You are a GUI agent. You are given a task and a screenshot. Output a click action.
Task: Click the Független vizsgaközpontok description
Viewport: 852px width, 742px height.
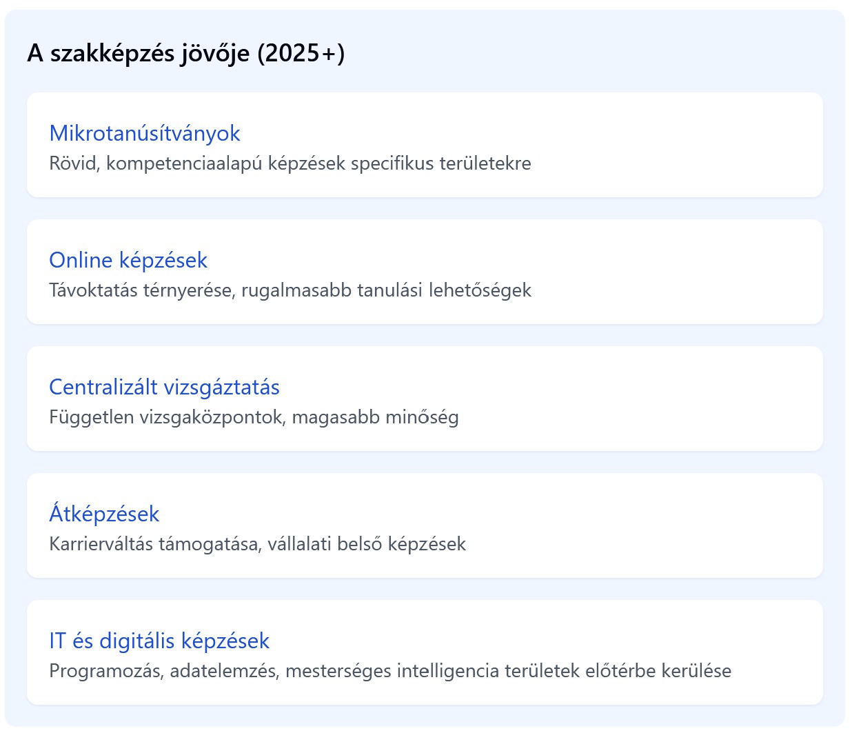[x=255, y=417]
